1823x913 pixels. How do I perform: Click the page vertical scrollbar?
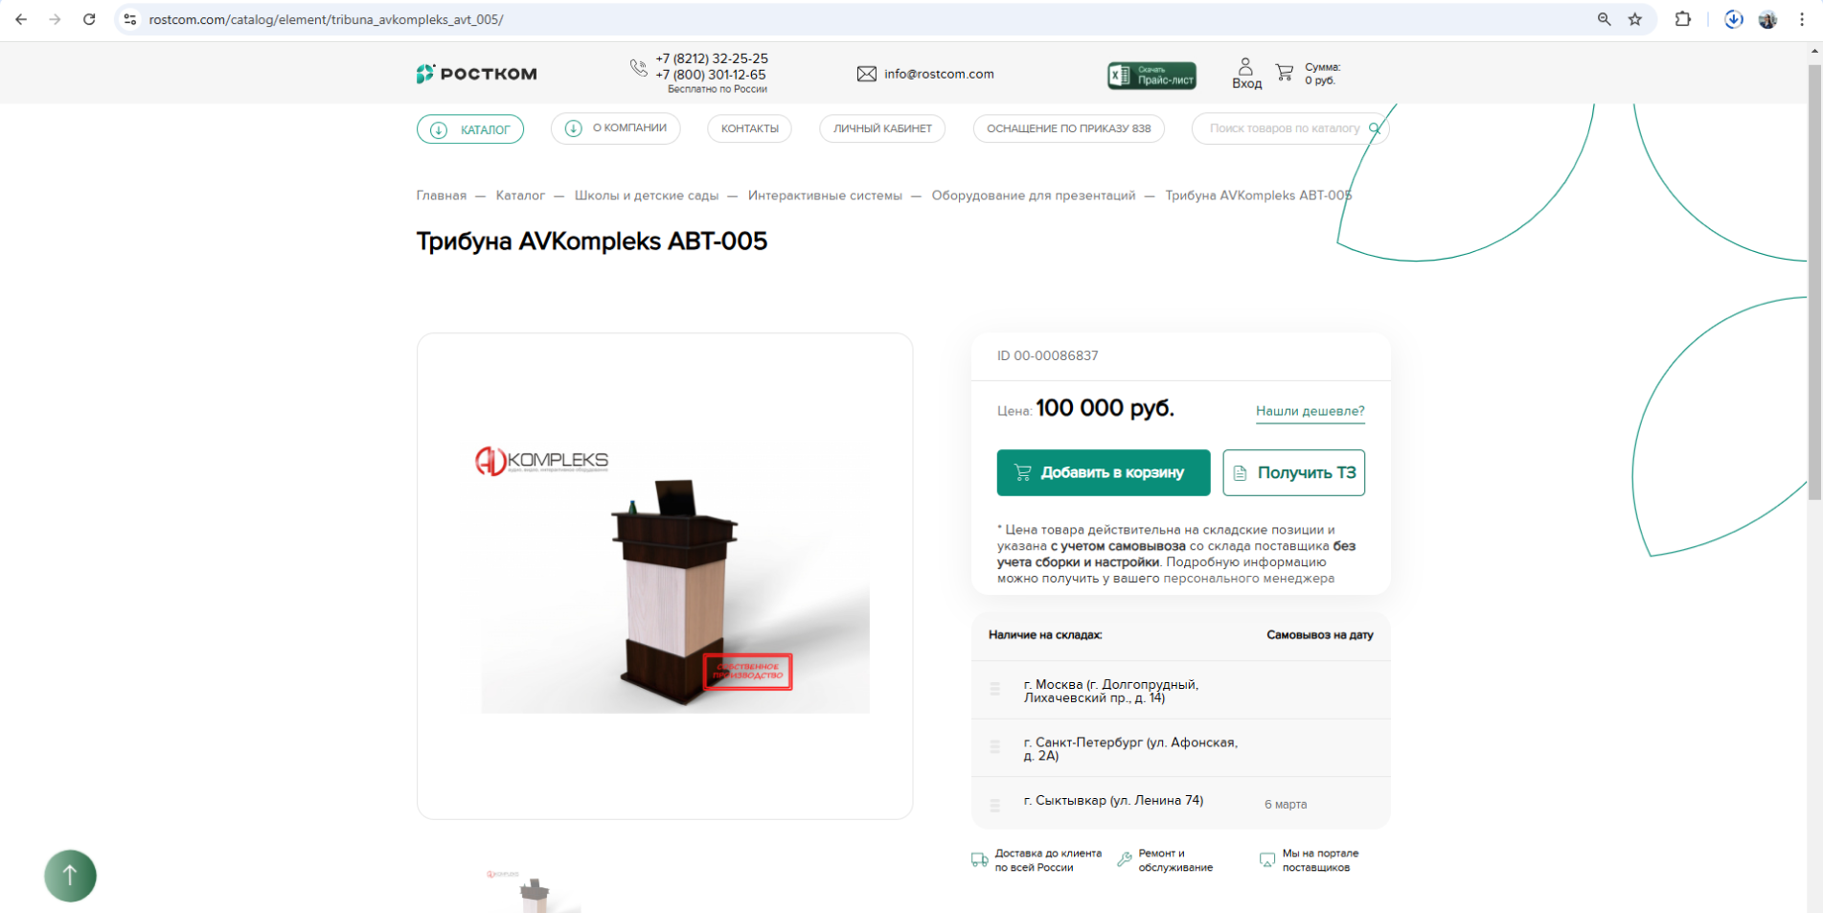pos(1814,283)
